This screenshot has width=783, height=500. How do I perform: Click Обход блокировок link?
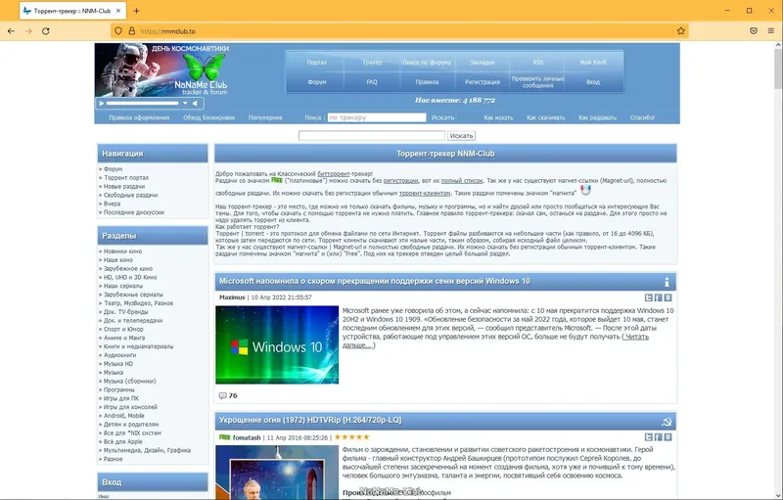click(208, 117)
